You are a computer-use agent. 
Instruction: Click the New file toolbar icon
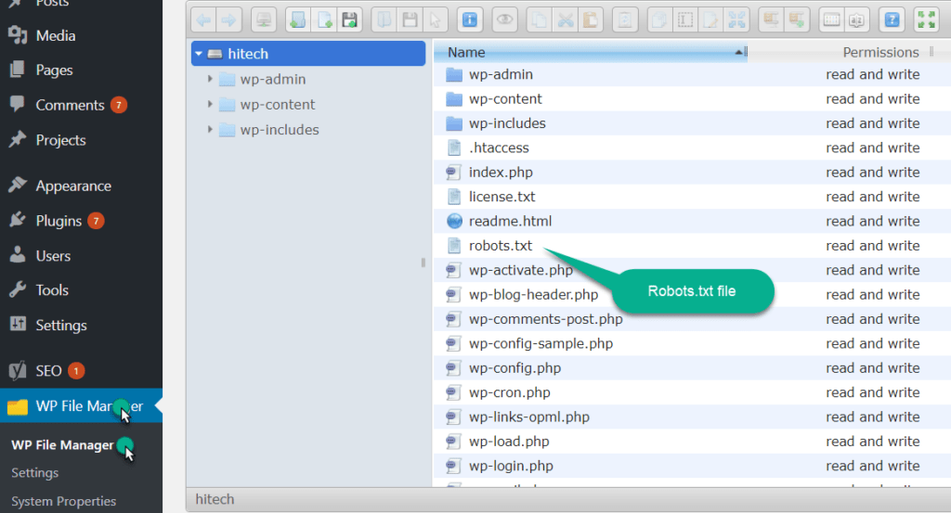(x=324, y=20)
